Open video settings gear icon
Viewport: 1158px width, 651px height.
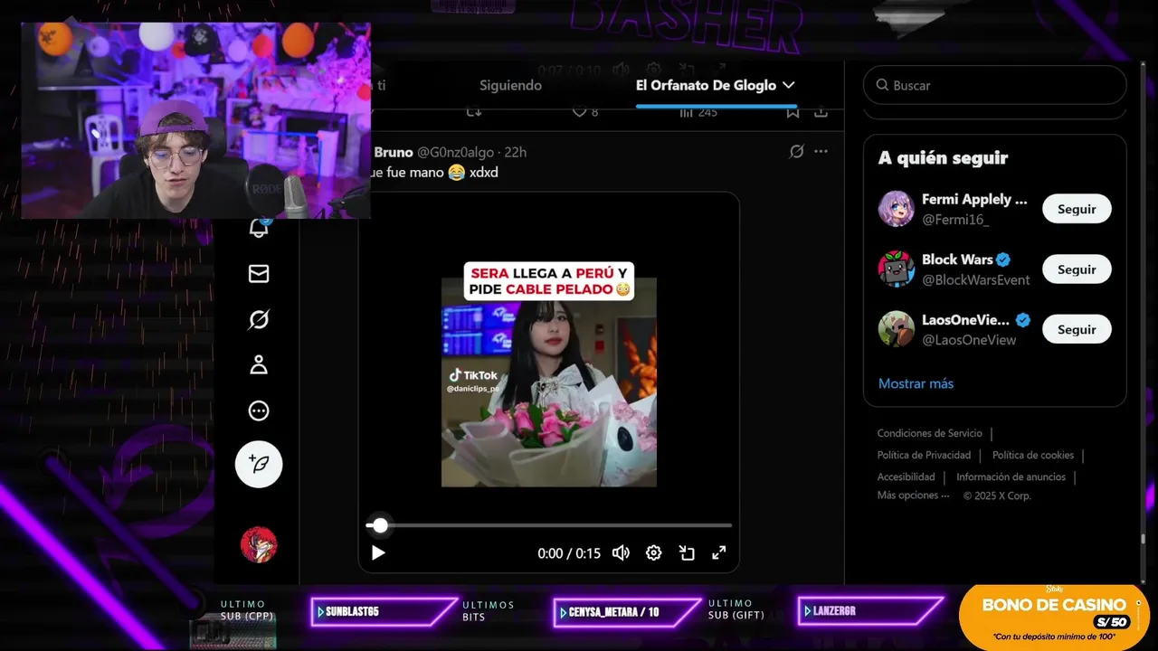pyautogui.click(x=653, y=552)
